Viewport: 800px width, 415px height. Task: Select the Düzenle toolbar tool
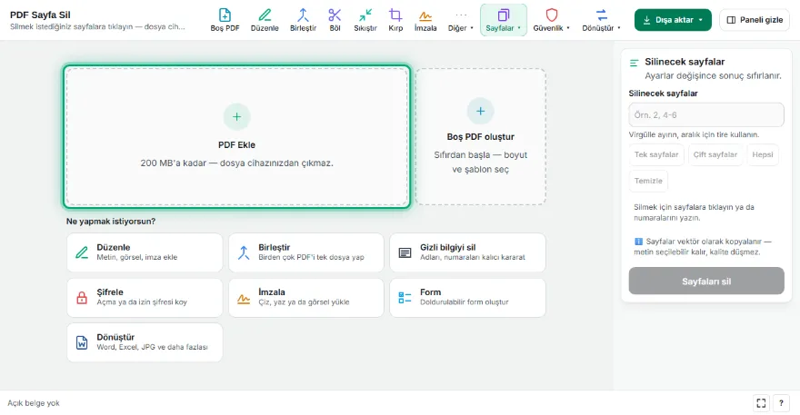265,20
